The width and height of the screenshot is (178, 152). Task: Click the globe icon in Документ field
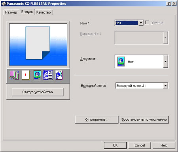(x=121, y=62)
